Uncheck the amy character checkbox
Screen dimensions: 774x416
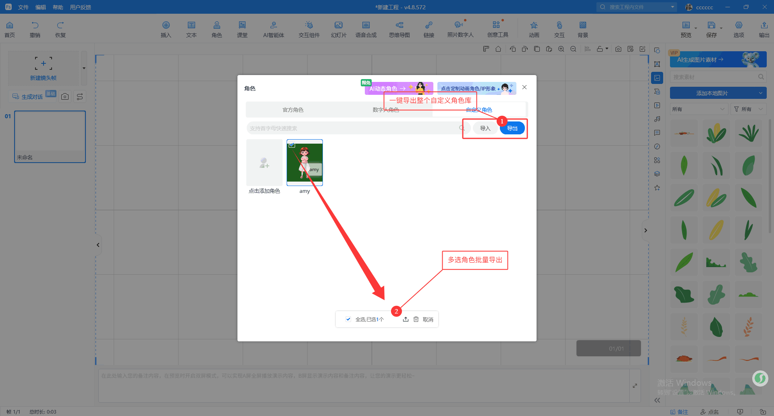(292, 144)
